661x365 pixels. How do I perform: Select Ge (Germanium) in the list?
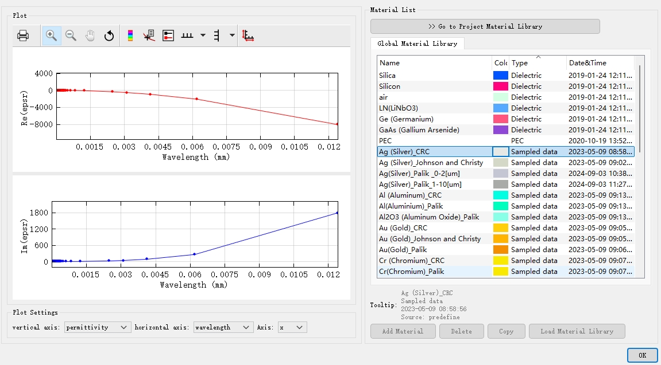click(505, 119)
